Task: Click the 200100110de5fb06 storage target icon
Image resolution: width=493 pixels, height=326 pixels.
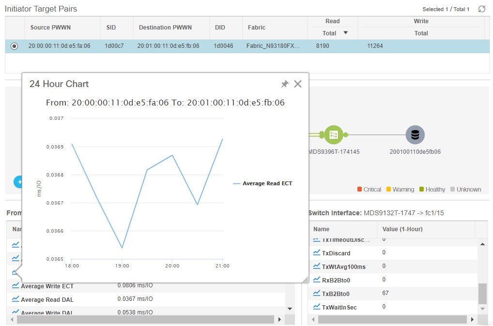Action: (x=415, y=135)
